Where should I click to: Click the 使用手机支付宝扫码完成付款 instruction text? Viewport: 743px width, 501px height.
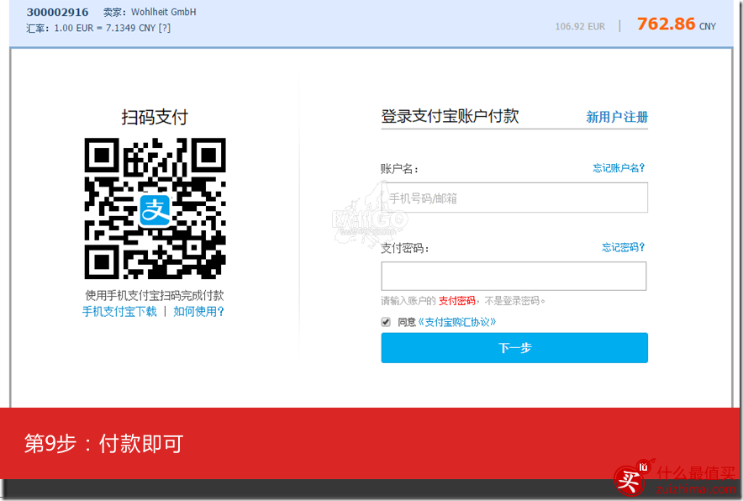point(155,295)
